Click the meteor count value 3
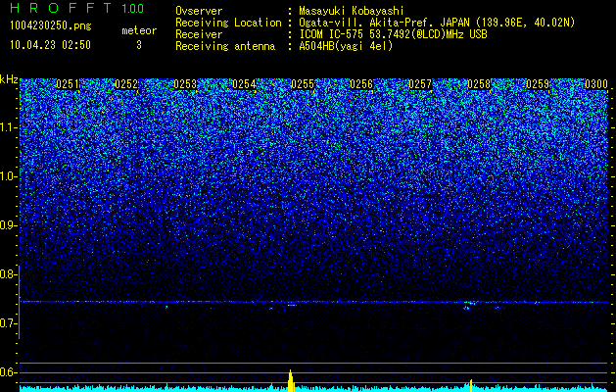The height and width of the screenshot is (392, 616). [139, 45]
